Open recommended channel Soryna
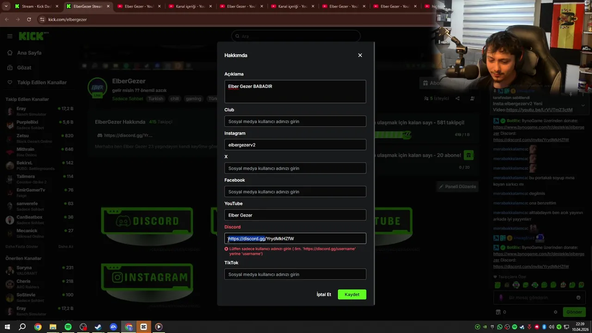Viewport: 592px width, 333px height. [x=39, y=270]
